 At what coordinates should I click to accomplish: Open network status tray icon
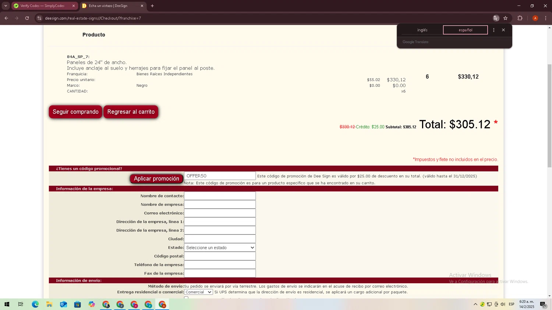pyautogui.click(x=489, y=304)
